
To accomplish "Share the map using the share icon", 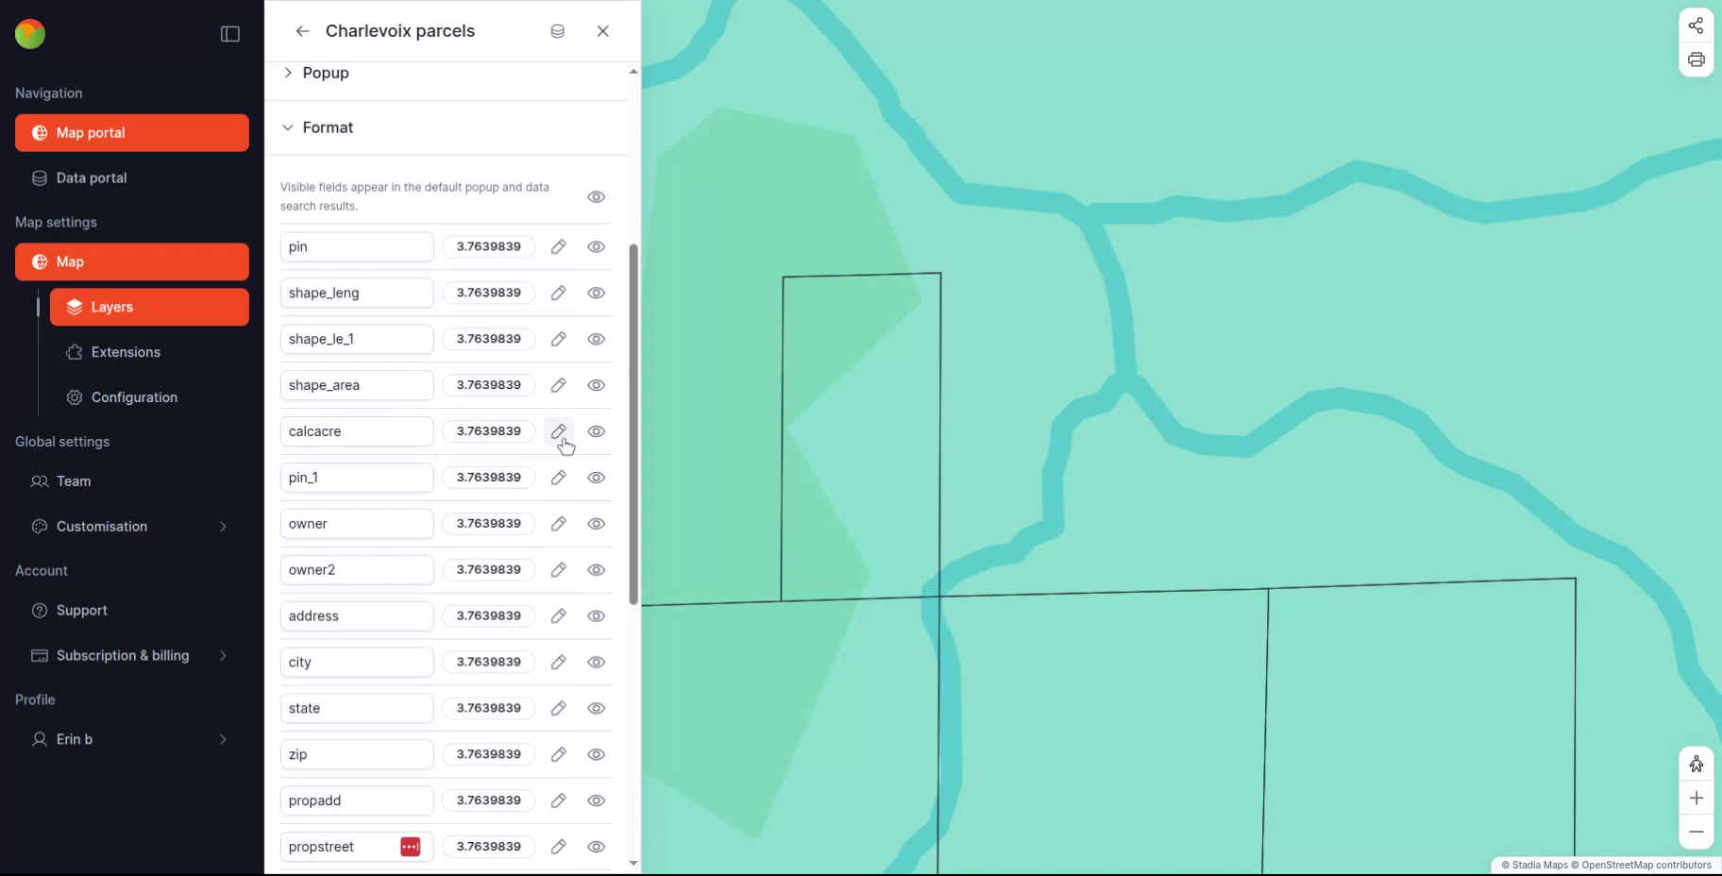I will coord(1696,25).
